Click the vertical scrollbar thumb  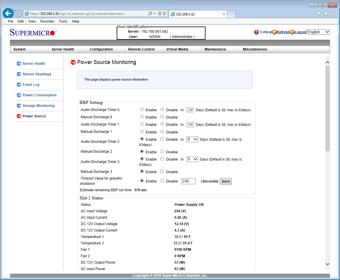(327, 109)
